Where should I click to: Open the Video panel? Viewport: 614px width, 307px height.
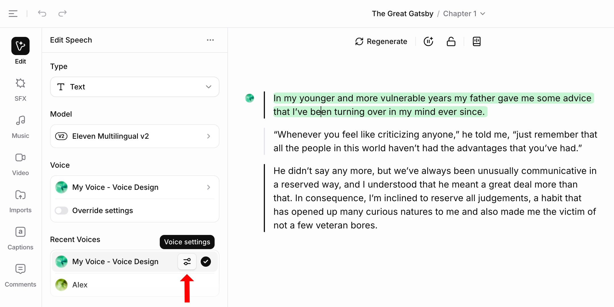(20, 164)
